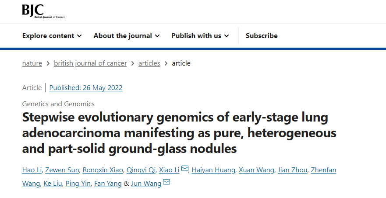Click author Qingyi Qi's name
The image size is (386, 198).
pos(138,170)
